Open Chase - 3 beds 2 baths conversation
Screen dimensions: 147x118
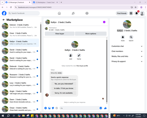coord(20,109)
